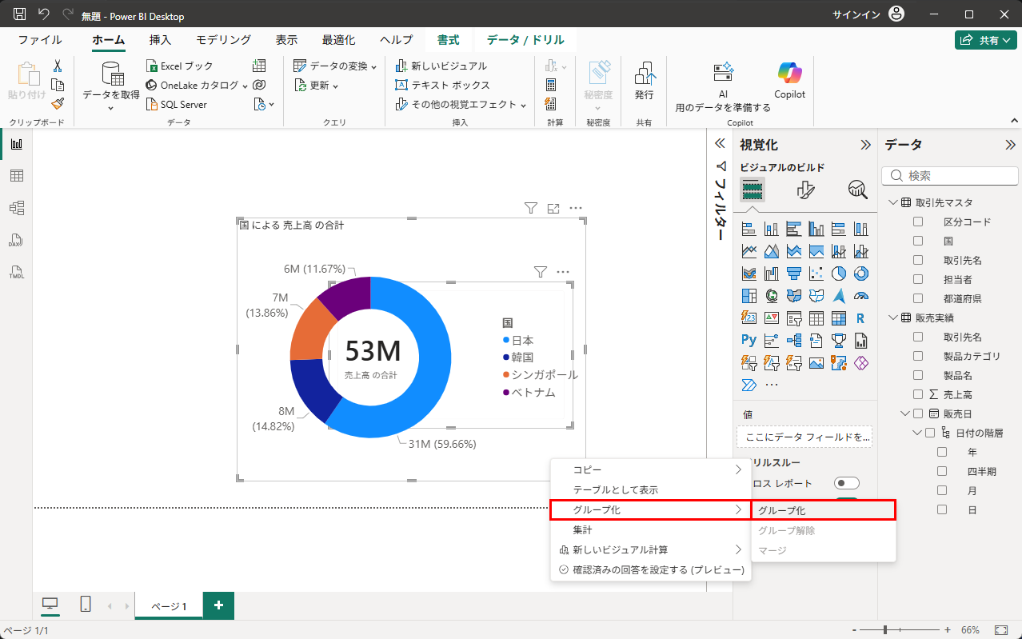Choose the line chart visual icon

(749, 251)
